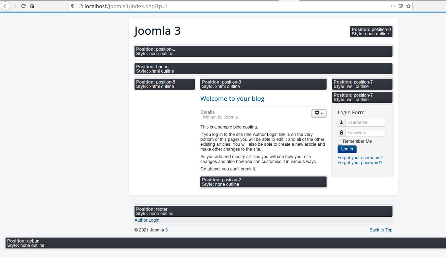Click the debug position label
Viewport: 446px width, 257px height.
coord(226,243)
